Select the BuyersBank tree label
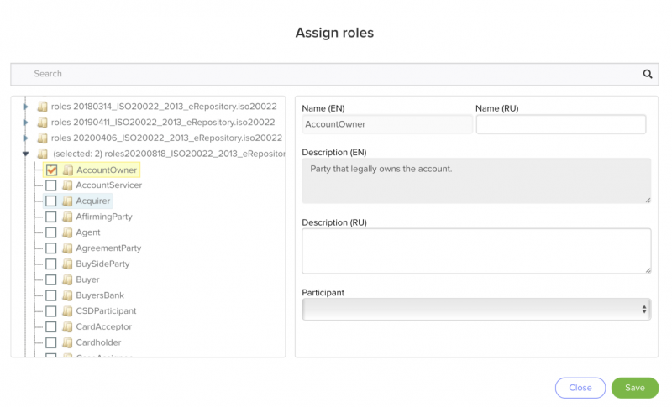 click(100, 295)
